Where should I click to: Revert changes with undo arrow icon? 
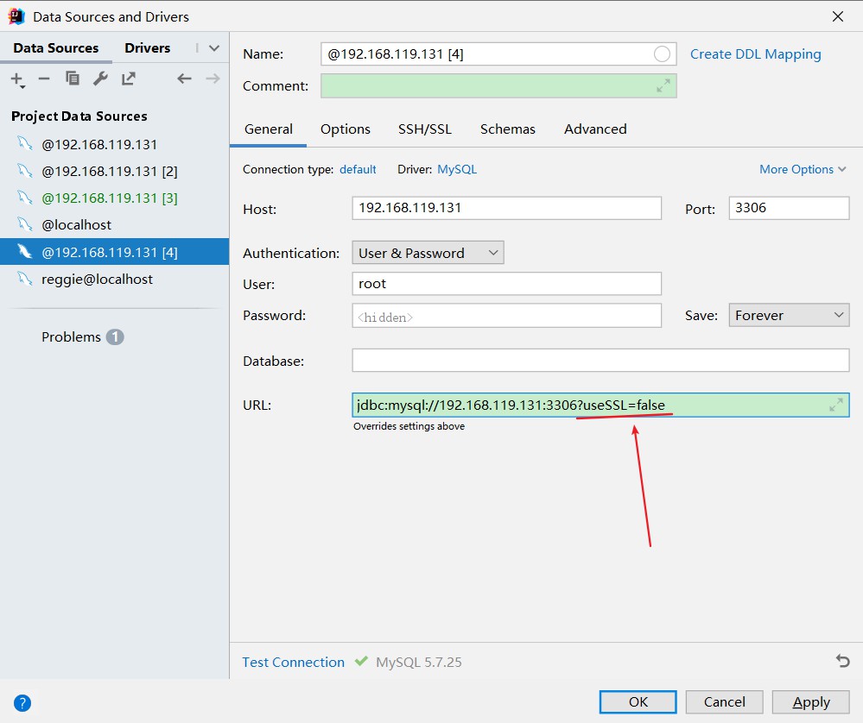842,660
